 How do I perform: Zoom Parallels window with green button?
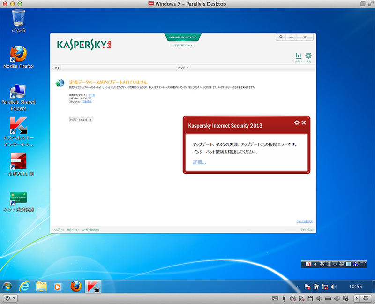click(x=20, y=4)
